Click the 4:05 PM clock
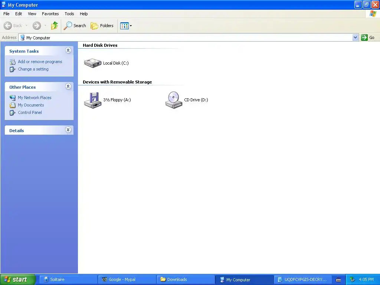 tap(366, 279)
